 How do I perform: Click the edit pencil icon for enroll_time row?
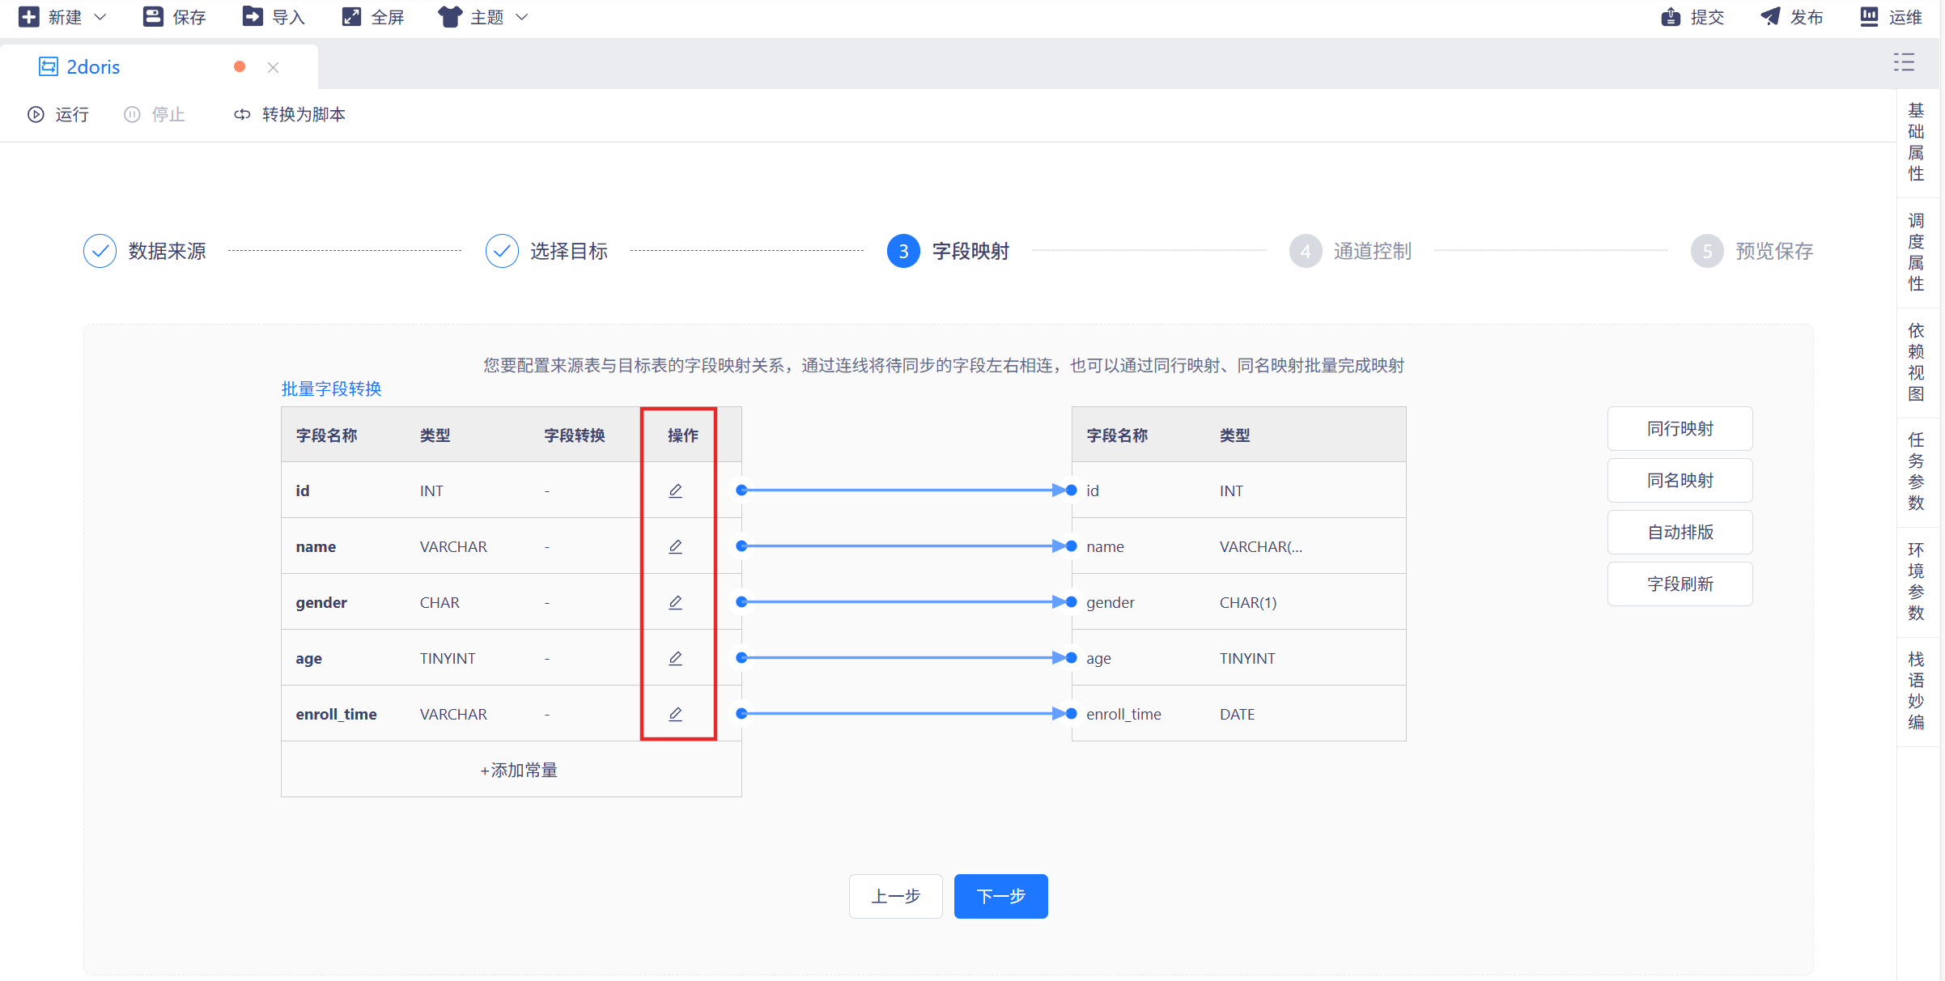point(675,714)
